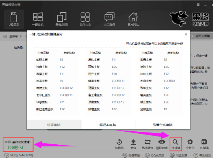Switch to the 笔记本电脑 tab
This screenshot has height=158, width=213.
click(108, 125)
